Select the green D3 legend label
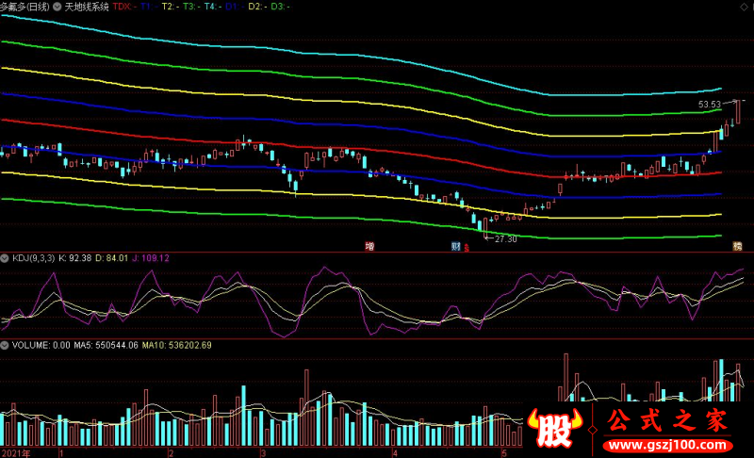Image resolution: width=754 pixels, height=458 pixels. tap(280, 7)
